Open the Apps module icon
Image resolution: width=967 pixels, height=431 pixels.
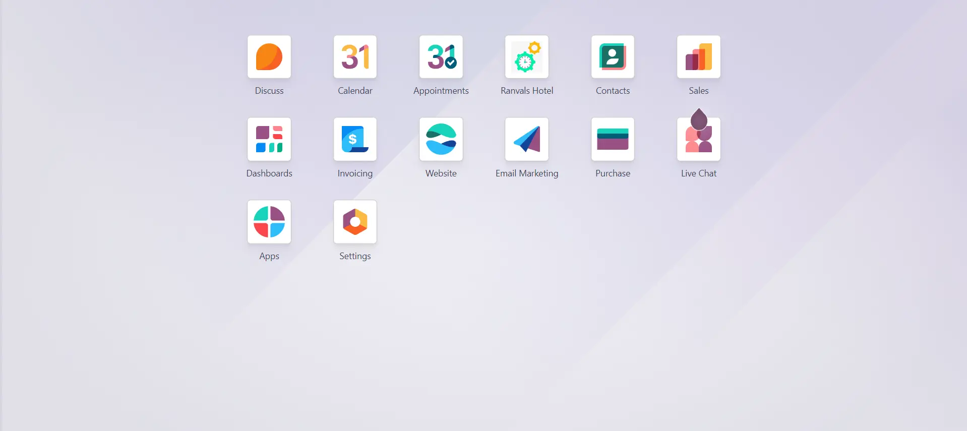pyautogui.click(x=269, y=222)
